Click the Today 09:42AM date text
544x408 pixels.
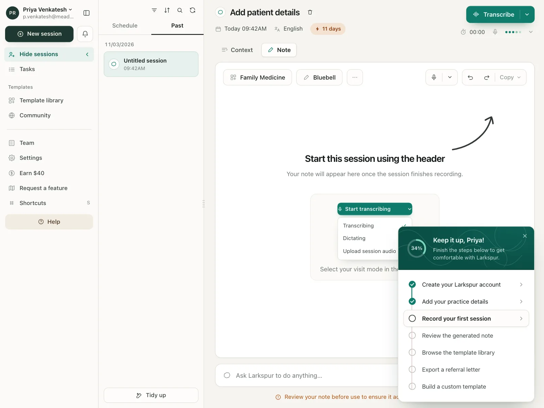(x=245, y=29)
